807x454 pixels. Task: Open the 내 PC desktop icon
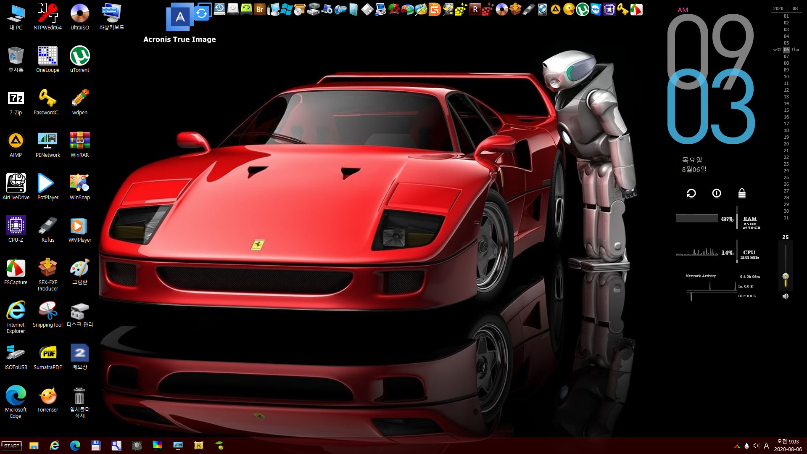click(16, 17)
